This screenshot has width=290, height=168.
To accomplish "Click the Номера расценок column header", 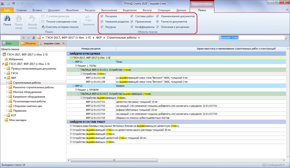I will (91, 49).
